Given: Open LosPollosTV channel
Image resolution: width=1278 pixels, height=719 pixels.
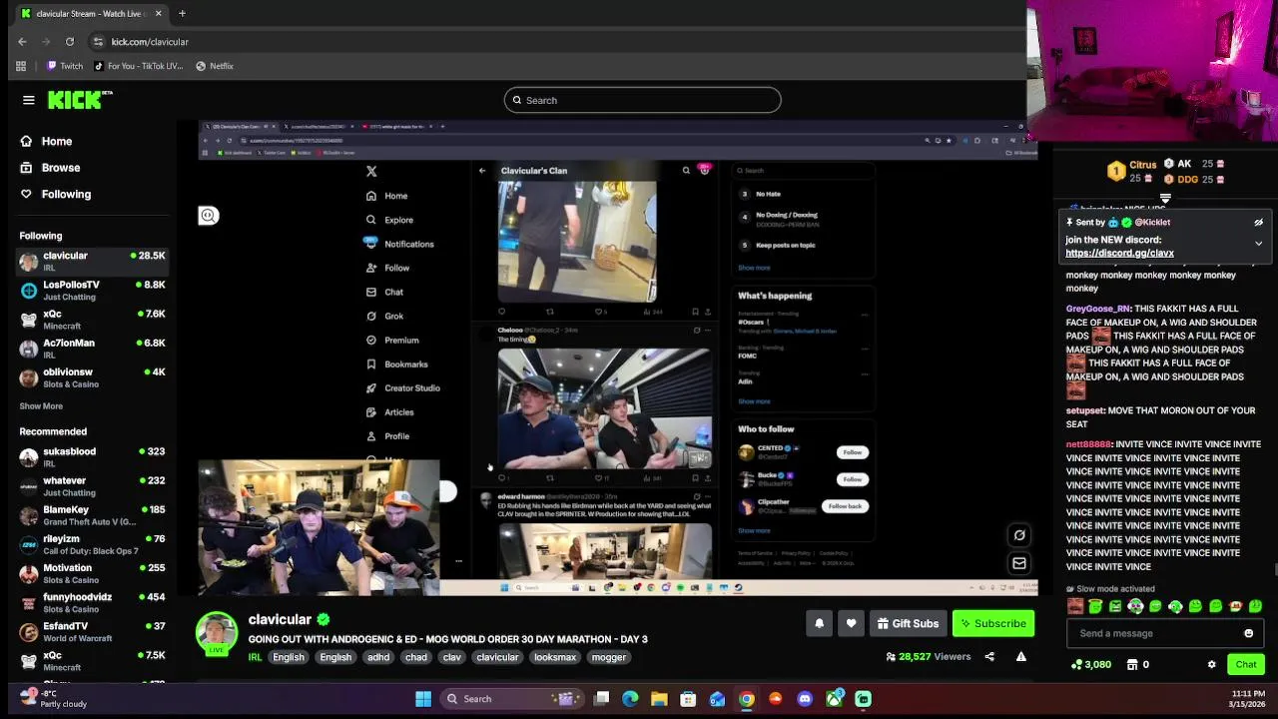Looking at the screenshot, I should [x=92, y=291].
